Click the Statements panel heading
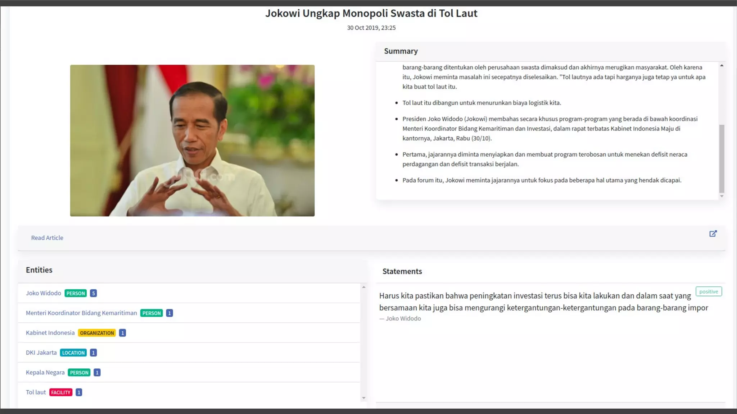 pyautogui.click(x=402, y=271)
